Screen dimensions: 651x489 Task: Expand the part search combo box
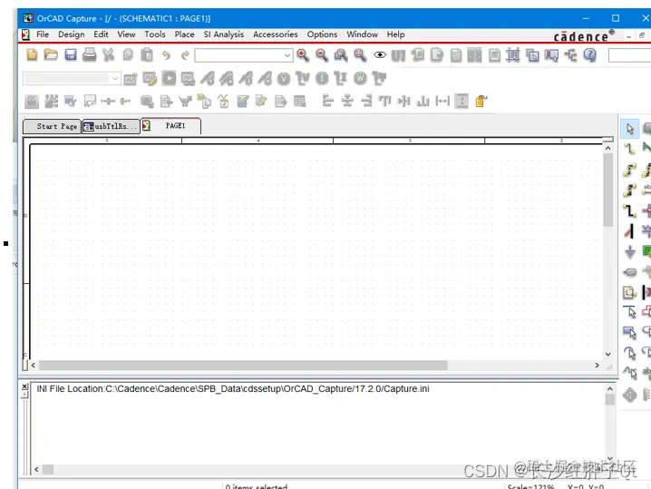point(287,55)
